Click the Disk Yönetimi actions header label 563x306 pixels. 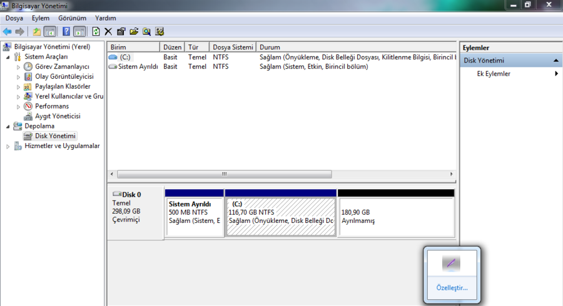[484, 60]
